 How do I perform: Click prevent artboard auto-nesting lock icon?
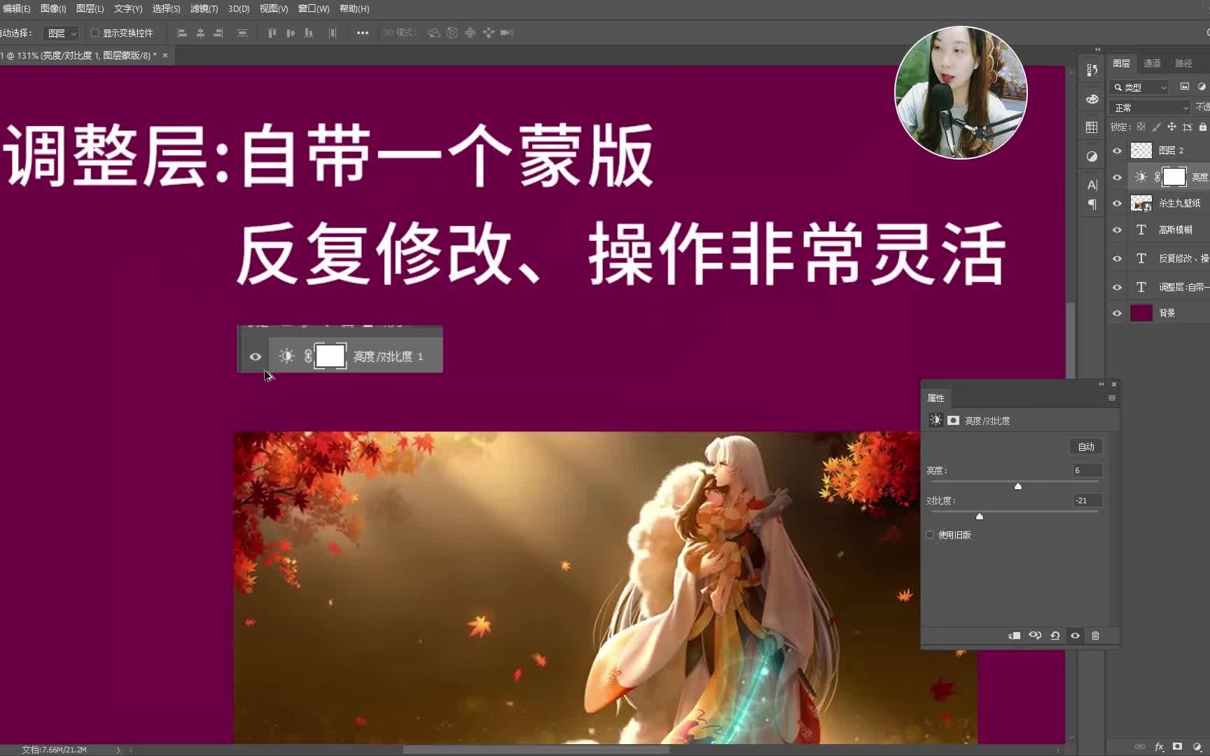(1188, 127)
